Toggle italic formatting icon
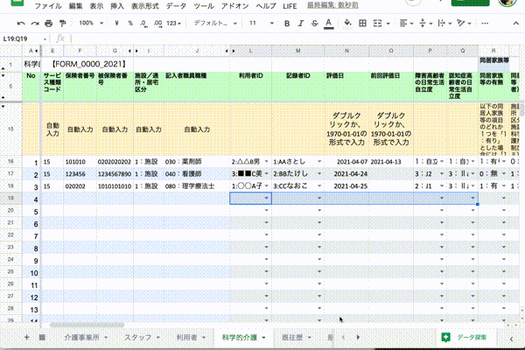 (x=299, y=22)
